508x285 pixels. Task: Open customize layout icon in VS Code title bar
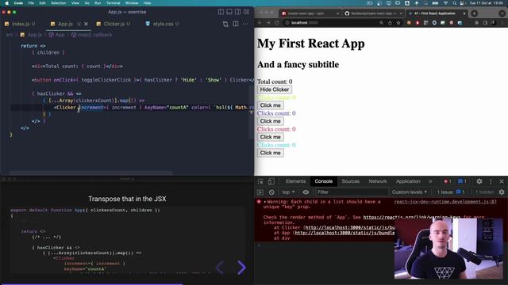pyautogui.click(x=247, y=12)
